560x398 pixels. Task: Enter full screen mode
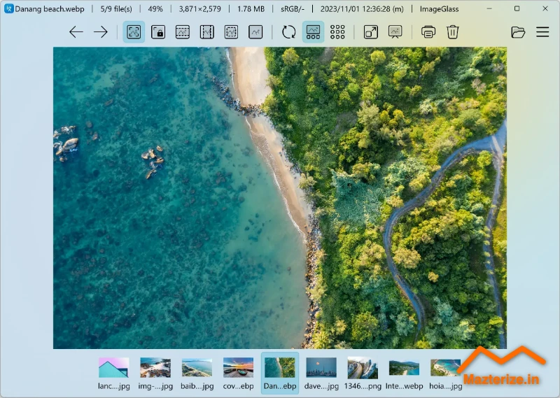pyautogui.click(x=371, y=32)
